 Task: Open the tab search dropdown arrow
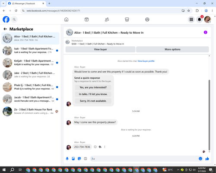click(x=3, y=3)
